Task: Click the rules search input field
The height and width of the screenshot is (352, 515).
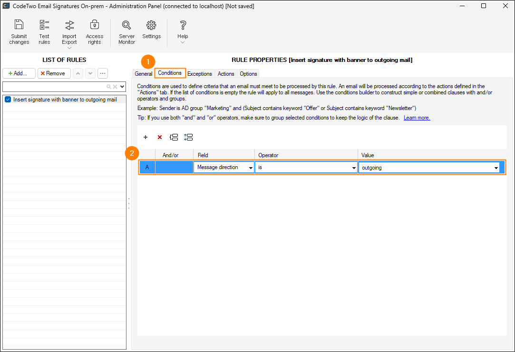Action: coord(54,87)
